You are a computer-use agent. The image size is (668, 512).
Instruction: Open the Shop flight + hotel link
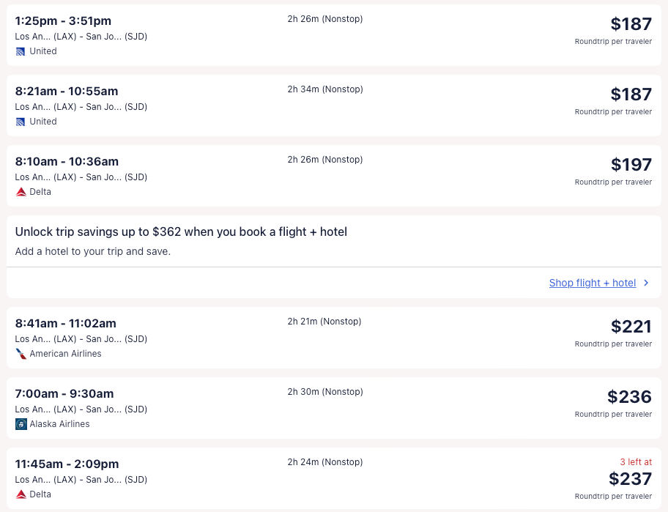[592, 283]
